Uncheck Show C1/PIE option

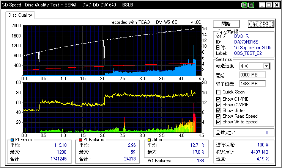point(218,99)
